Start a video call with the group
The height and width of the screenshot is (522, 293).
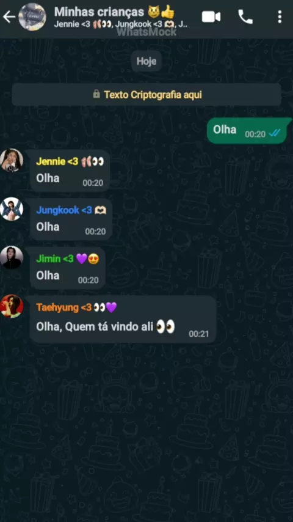[211, 17]
